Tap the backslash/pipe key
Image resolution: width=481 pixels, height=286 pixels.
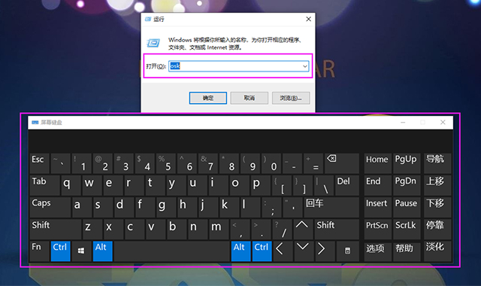[x=324, y=185]
